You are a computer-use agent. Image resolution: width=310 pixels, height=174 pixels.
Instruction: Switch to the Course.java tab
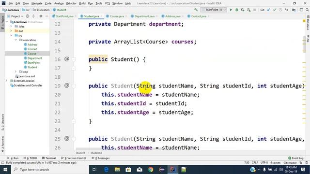click(116, 16)
